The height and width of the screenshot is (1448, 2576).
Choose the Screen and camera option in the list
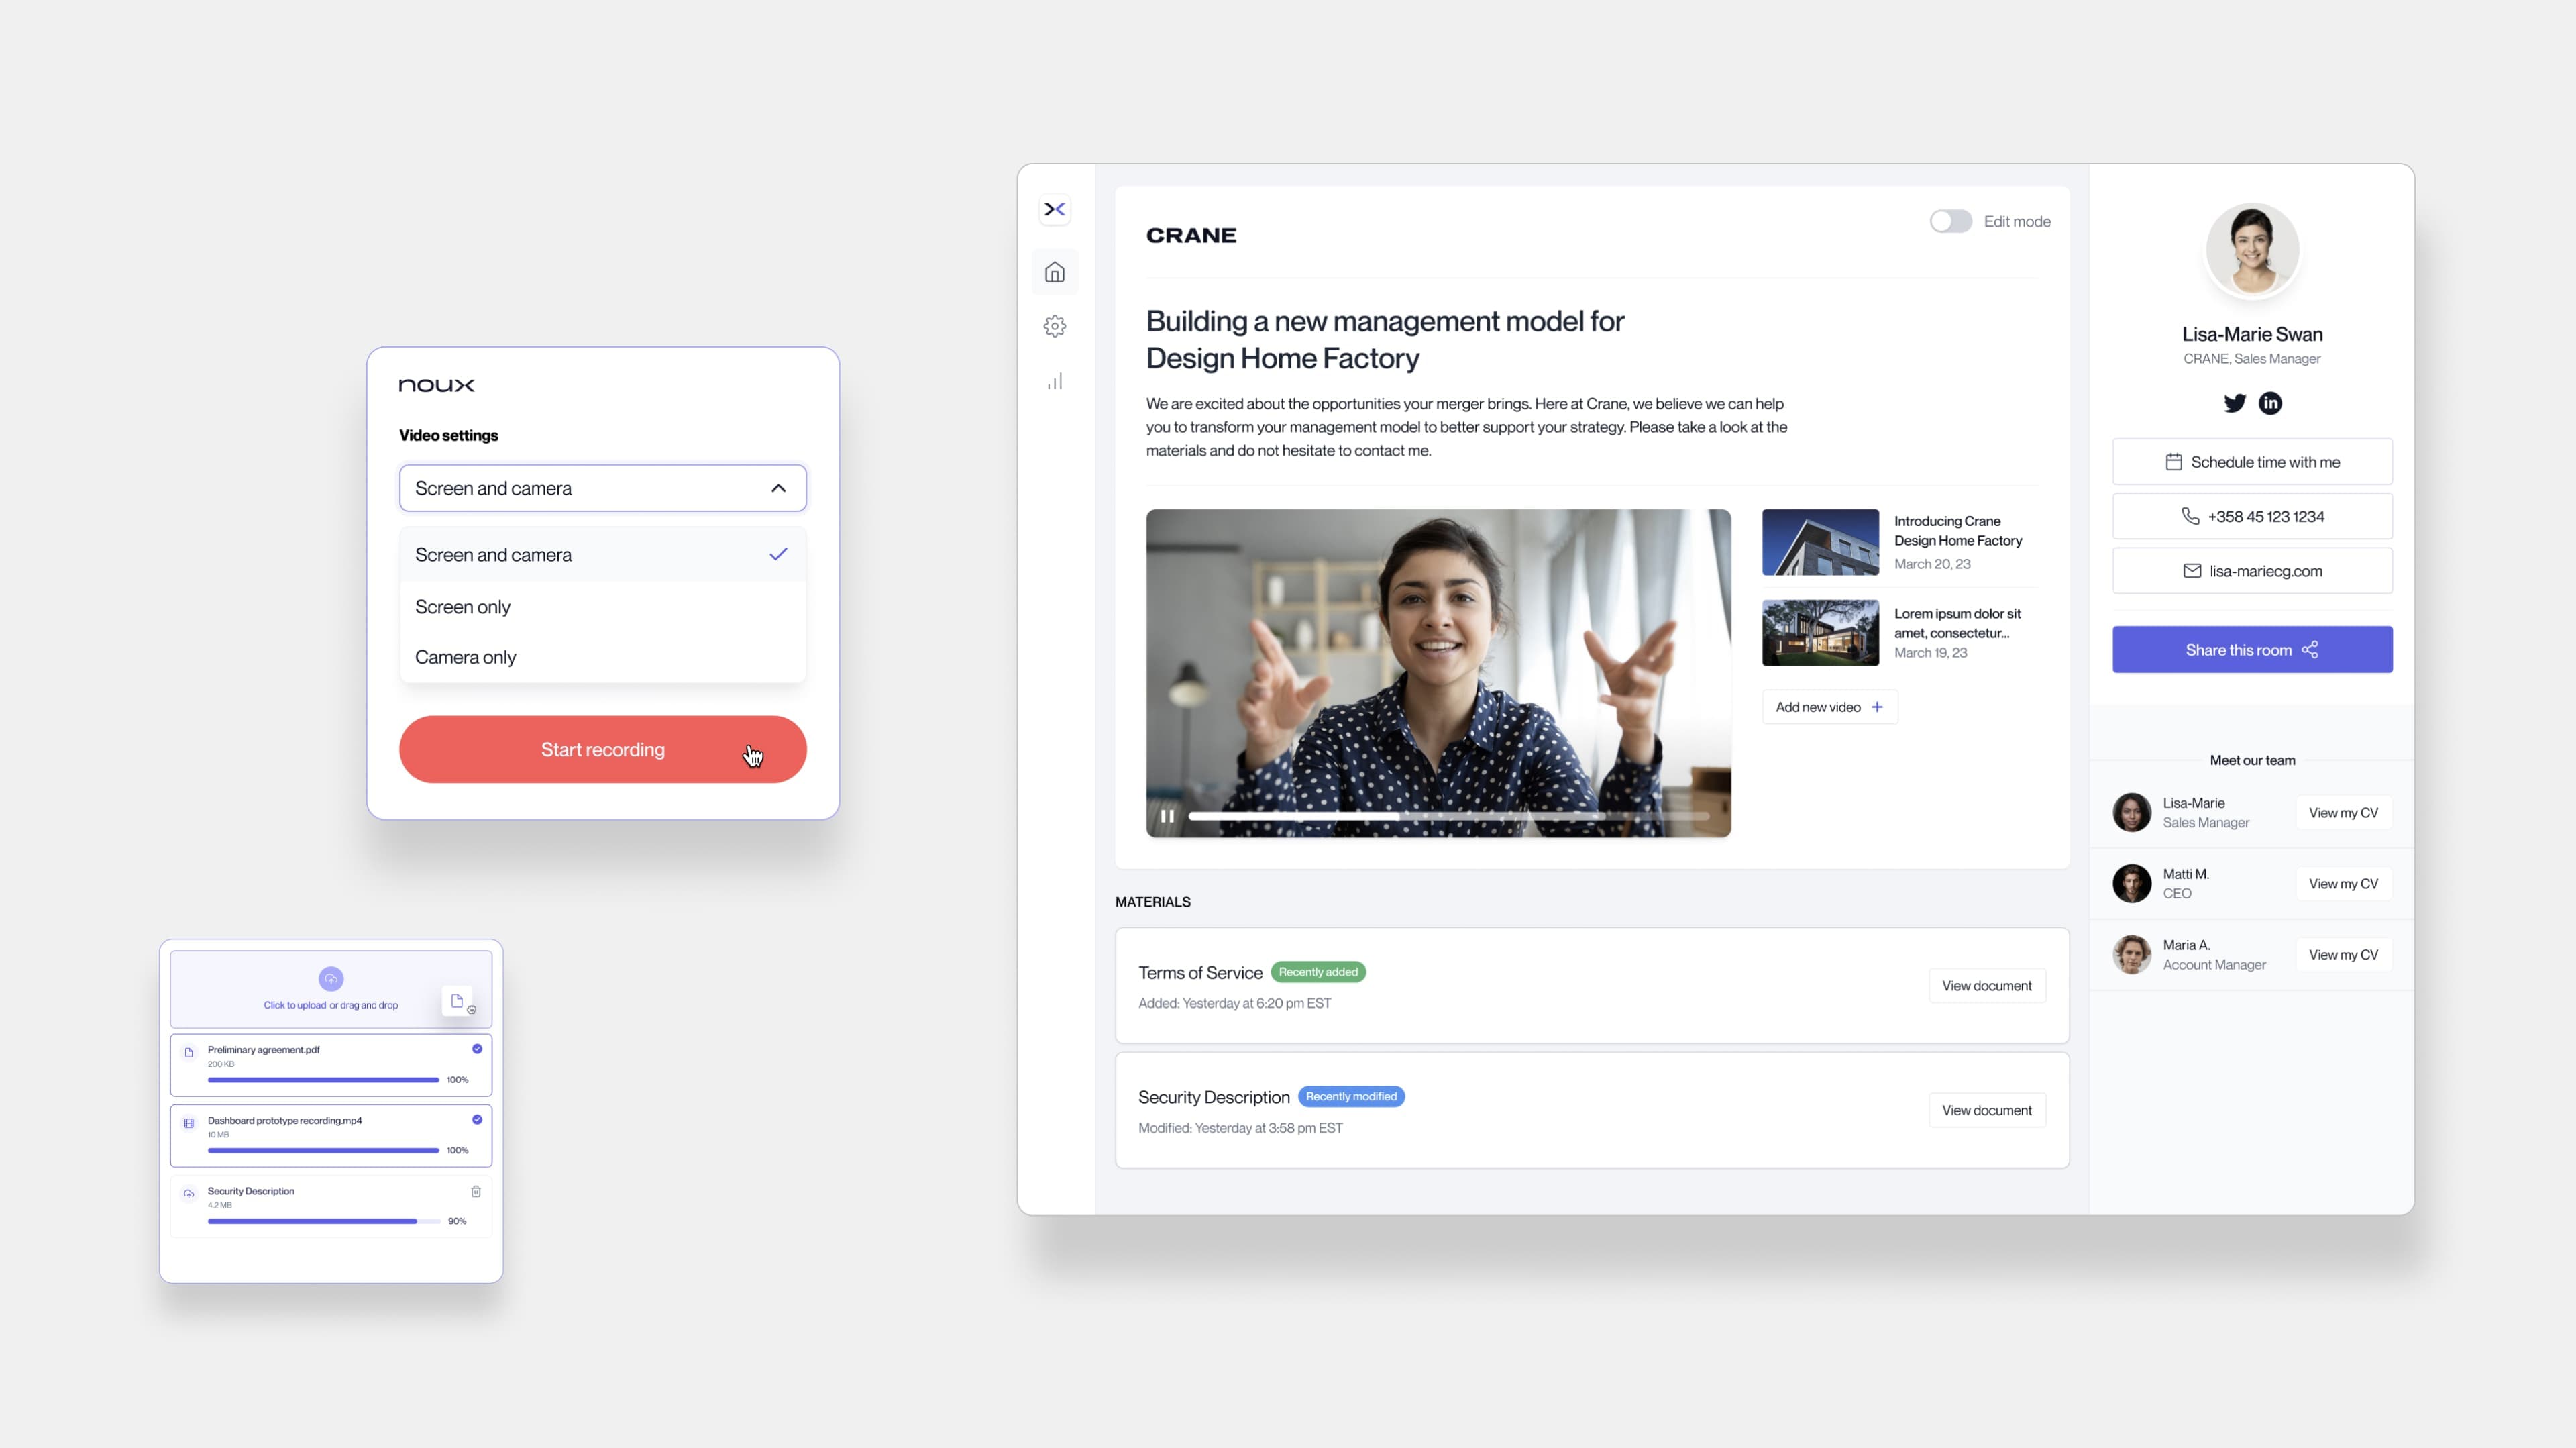point(602,554)
